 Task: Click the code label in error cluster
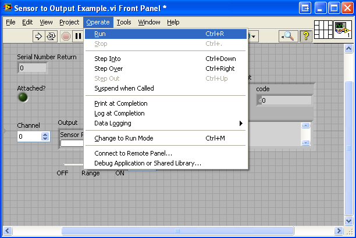tap(263, 89)
